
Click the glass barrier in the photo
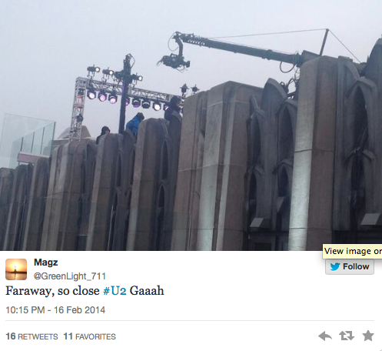28,139
